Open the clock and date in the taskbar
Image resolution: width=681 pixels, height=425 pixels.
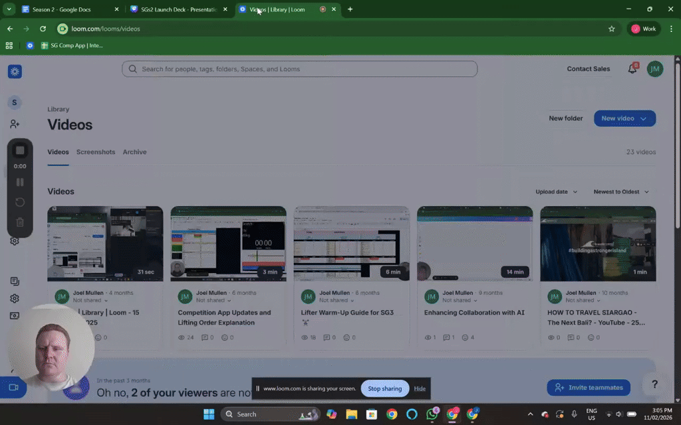658,414
